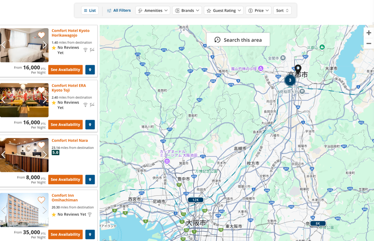Click Comfort Hotel Nara lobby thumbnail

coord(24,155)
